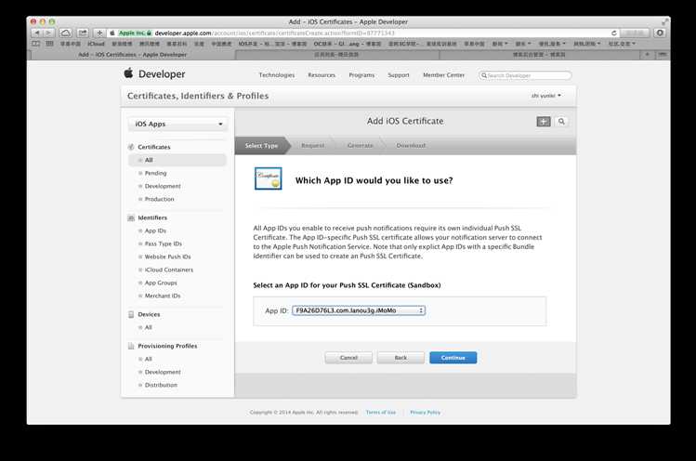Screen dimensions: 696x461
Task: Open Website Push IDs under Identifiers
Action: 168,257
